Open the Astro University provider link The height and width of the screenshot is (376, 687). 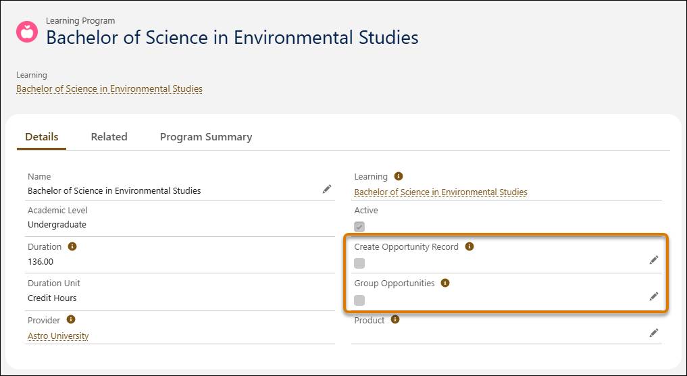coord(58,335)
